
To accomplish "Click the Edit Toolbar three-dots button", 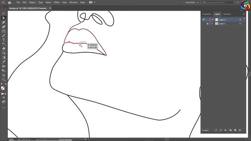I will click(x=4, y=108).
